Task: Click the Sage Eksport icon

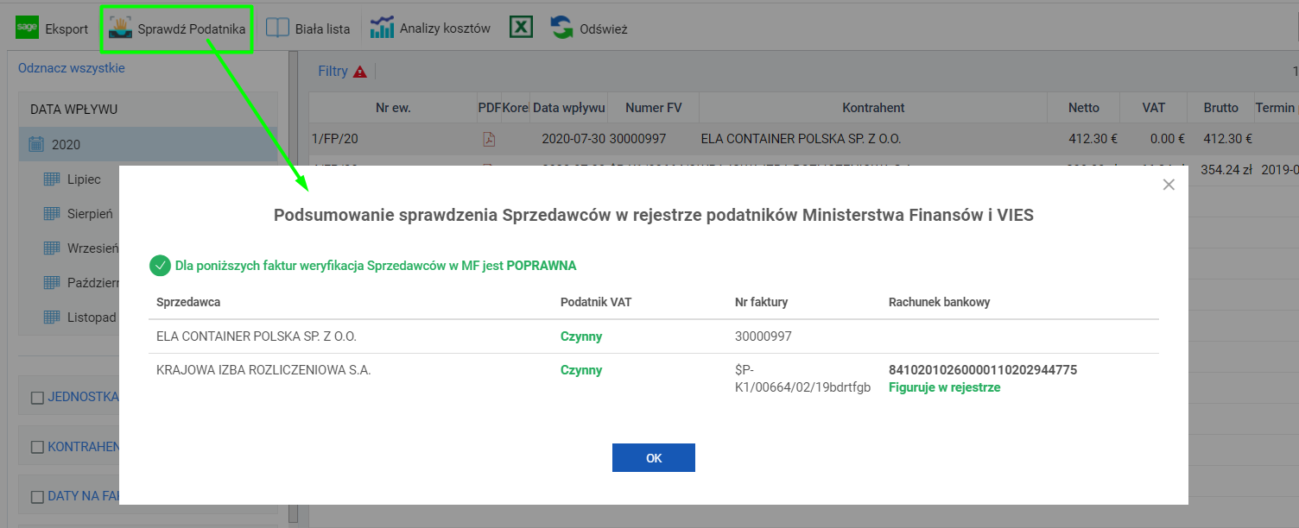Action: coord(27,28)
